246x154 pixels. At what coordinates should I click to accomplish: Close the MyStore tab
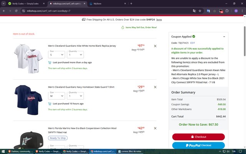click(x=125, y=3)
